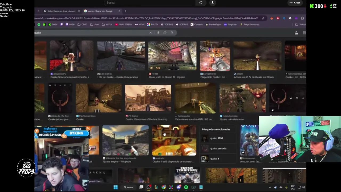
Task: Open the FINAL STREAM bookmark
Action: click(x=124, y=25)
